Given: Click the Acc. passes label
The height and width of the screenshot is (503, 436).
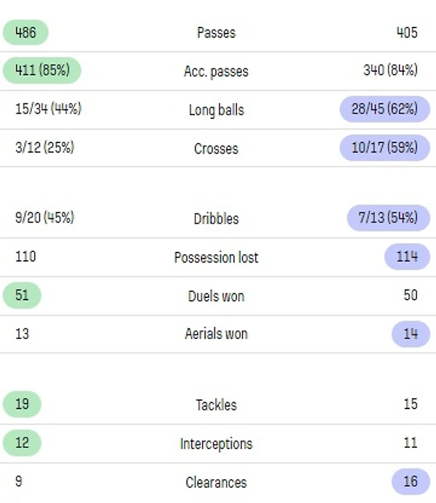Looking at the screenshot, I should pyautogui.click(x=216, y=71).
